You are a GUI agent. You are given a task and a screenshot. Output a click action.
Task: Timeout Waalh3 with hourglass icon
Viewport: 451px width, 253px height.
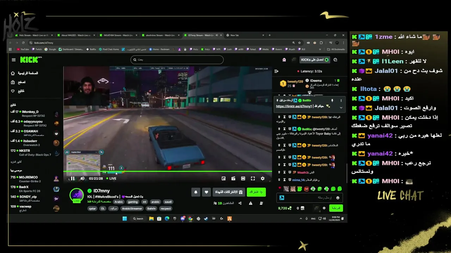pos(284,172)
